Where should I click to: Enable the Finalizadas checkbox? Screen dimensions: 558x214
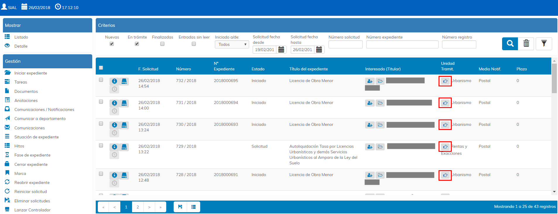coord(162,44)
